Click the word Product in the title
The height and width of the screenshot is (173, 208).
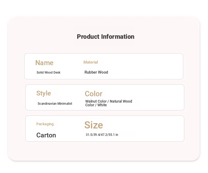point(88,37)
